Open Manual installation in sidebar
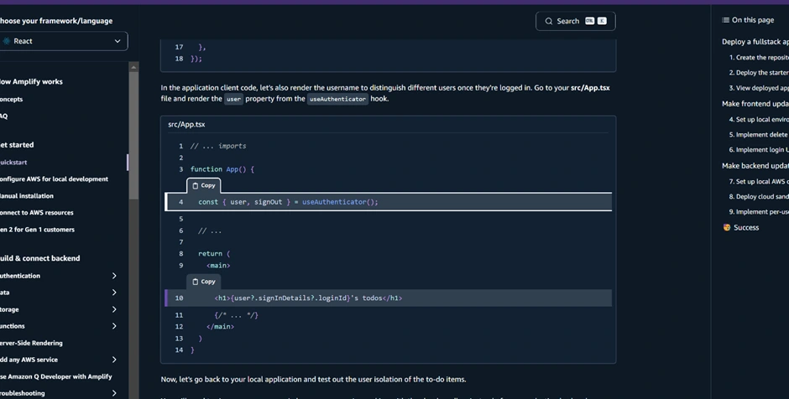Image resolution: width=789 pixels, height=399 pixels. tap(27, 195)
